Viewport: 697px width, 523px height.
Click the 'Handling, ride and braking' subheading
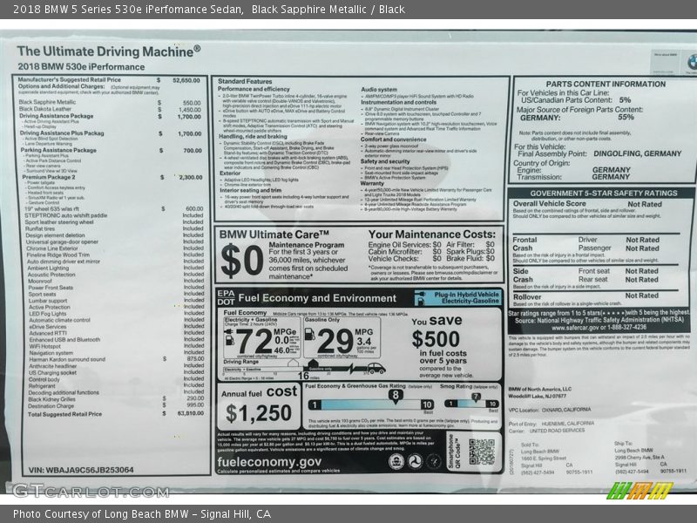253,137
